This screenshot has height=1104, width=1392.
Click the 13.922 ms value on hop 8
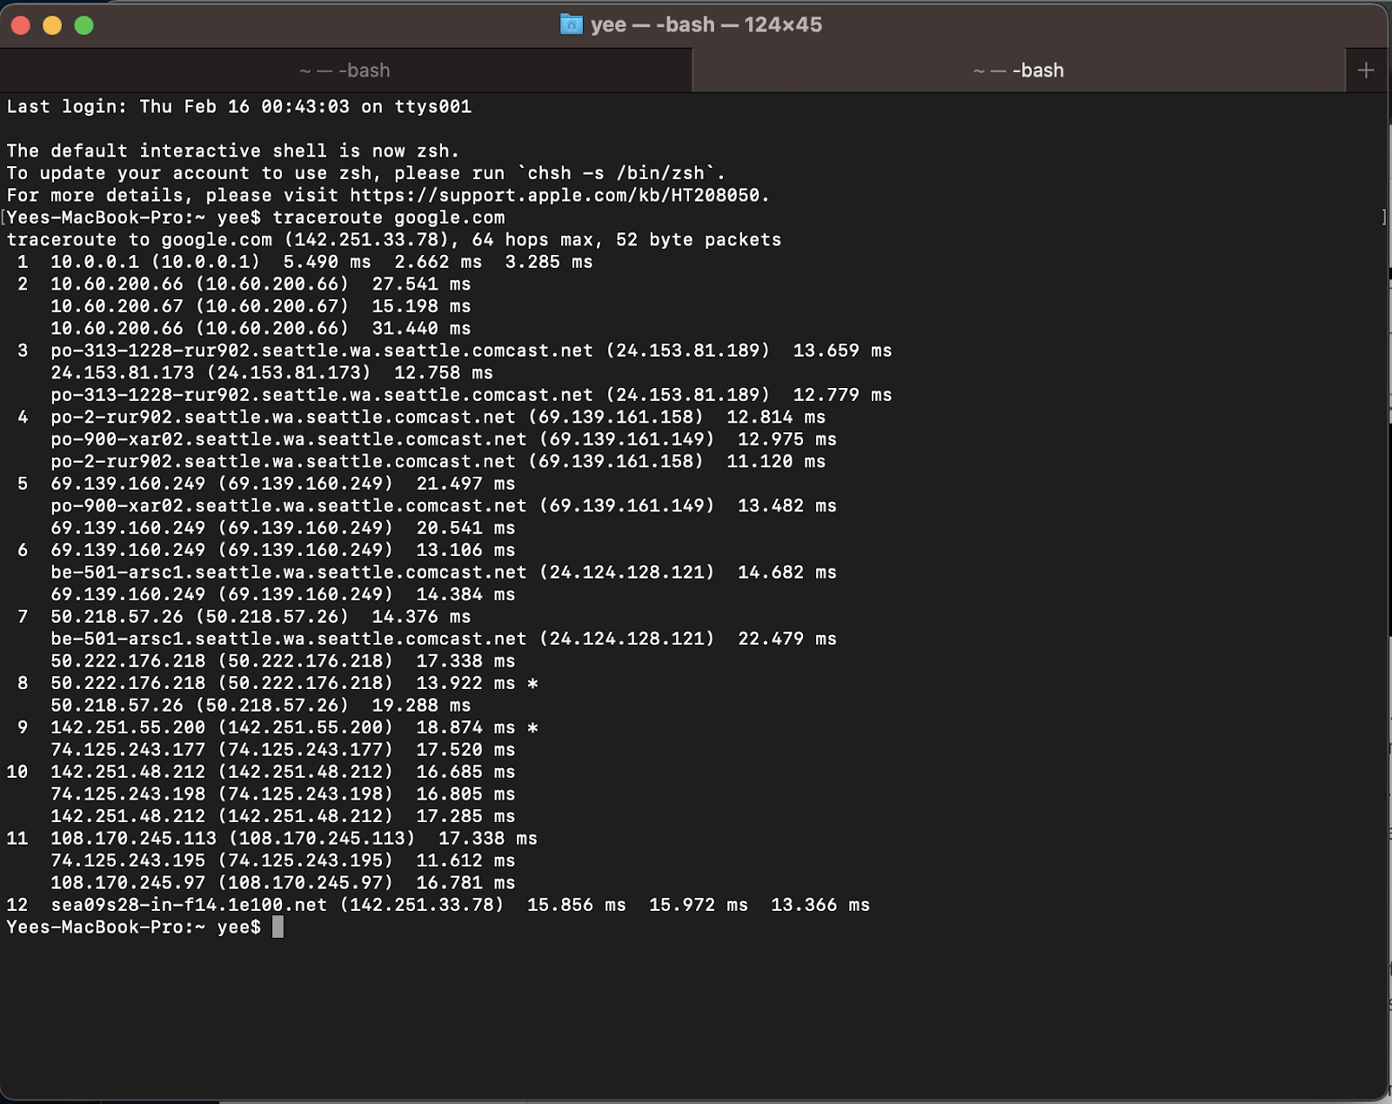465,684
